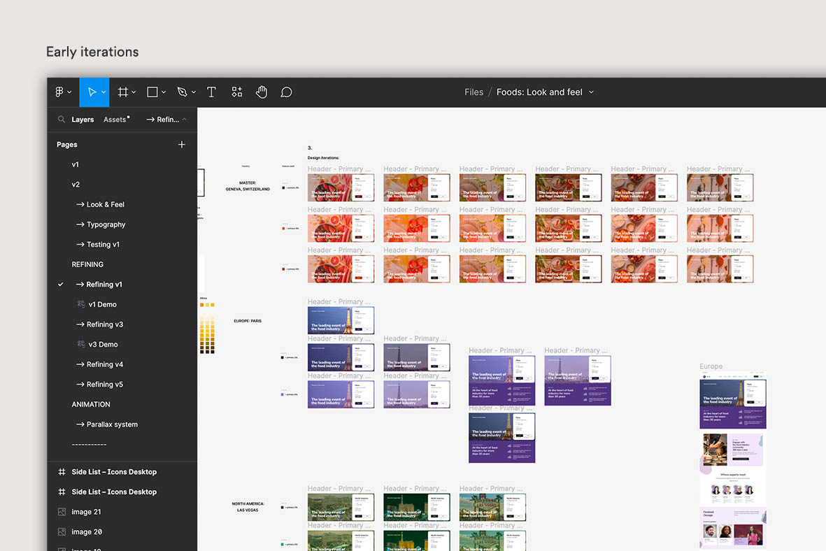Open the Refining v5 page

(x=99, y=385)
